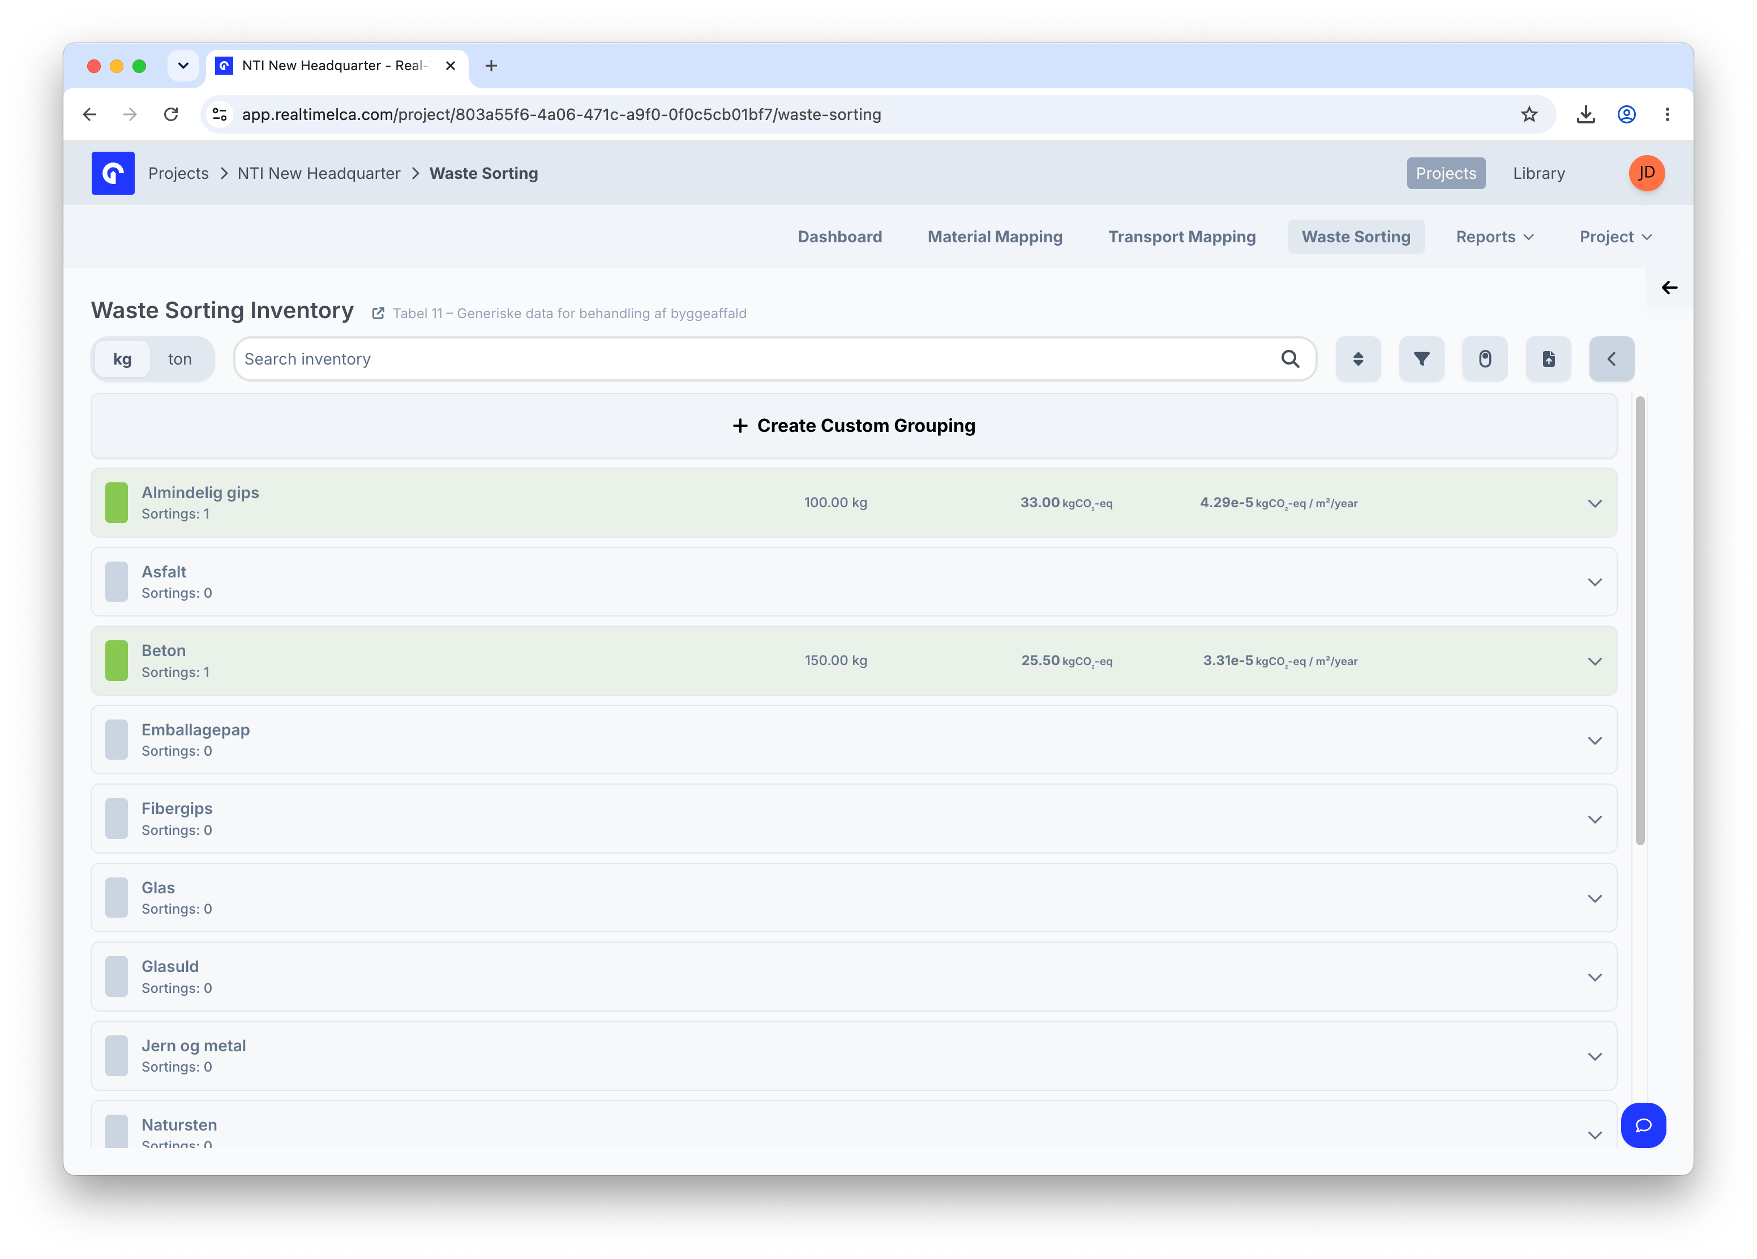Open Tabel 11 generiske data link
This screenshot has height=1259, width=1757.
tap(569, 313)
